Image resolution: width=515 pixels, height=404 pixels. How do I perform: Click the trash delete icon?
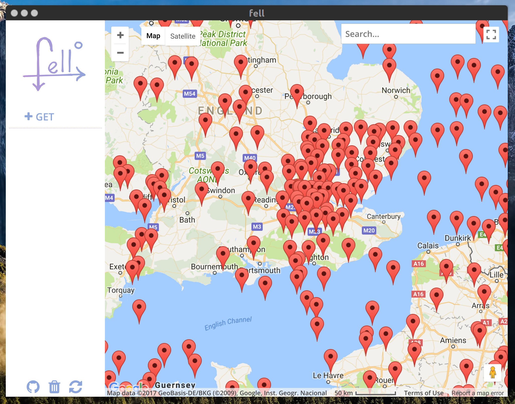coord(54,387)
